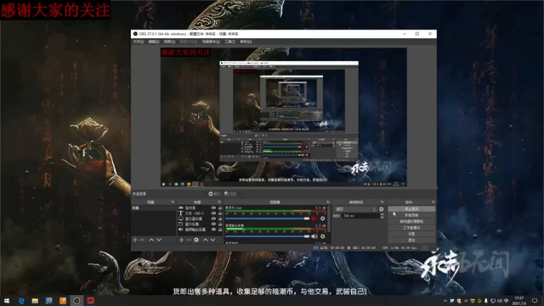The height and width of the screenshot is (306, 544).
Task: Click the 启动虚拟摄像机 button
Action: [411, 221]
